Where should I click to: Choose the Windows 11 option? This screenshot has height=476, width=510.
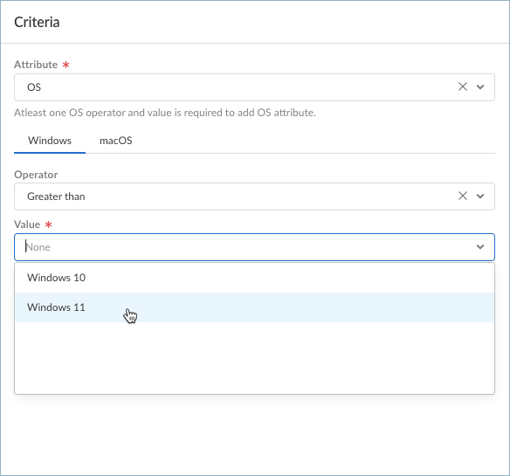254,307
